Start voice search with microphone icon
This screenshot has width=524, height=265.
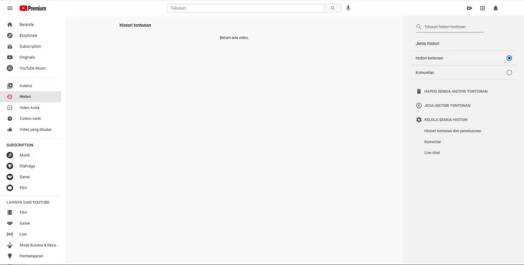(x=348, y=8)
